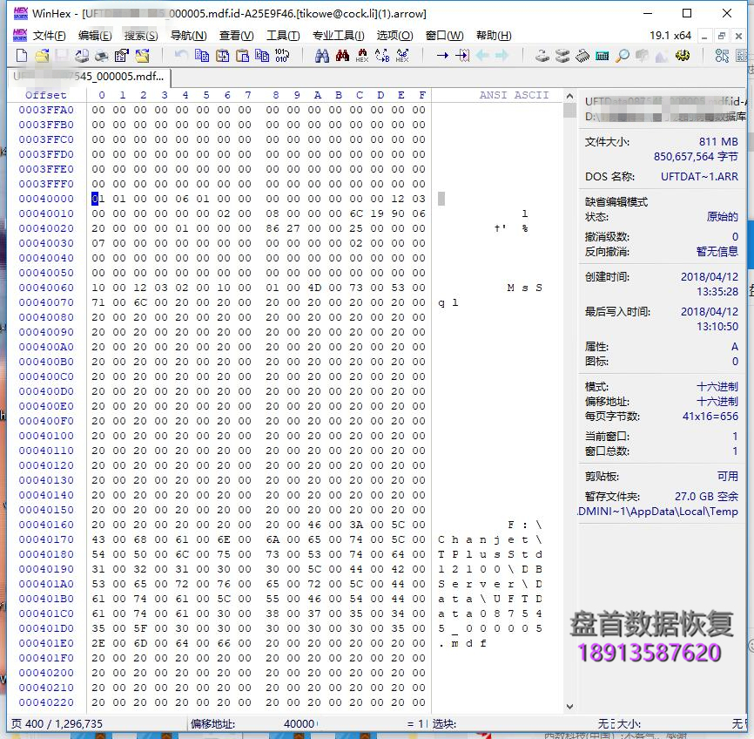Click the New file icon
The width and height of the screenshot is (754, 739).
coord(23,56)
